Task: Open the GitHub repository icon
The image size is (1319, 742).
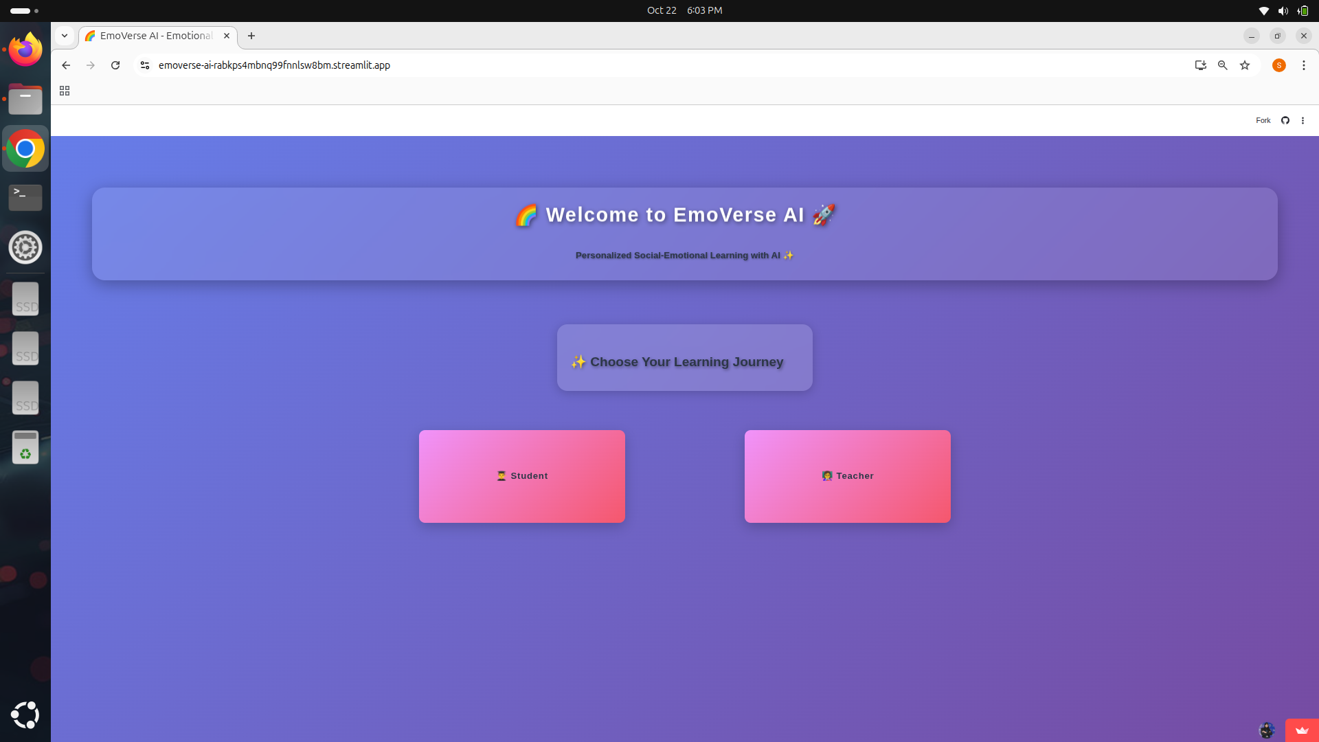Action: click(1285, 120)
